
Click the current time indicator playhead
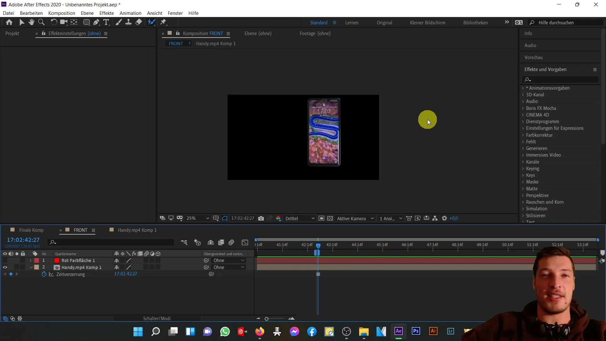(x=318, y=246)
